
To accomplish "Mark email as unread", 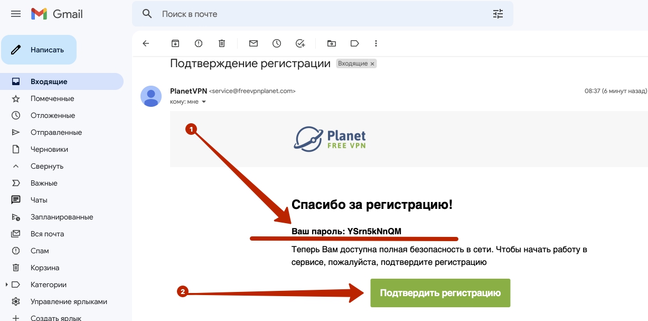I will [253, 43].
